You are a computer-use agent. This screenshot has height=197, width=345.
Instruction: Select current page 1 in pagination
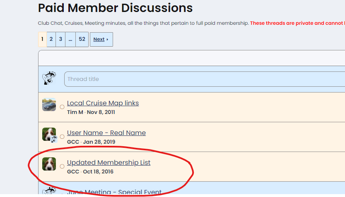[42, 39]
